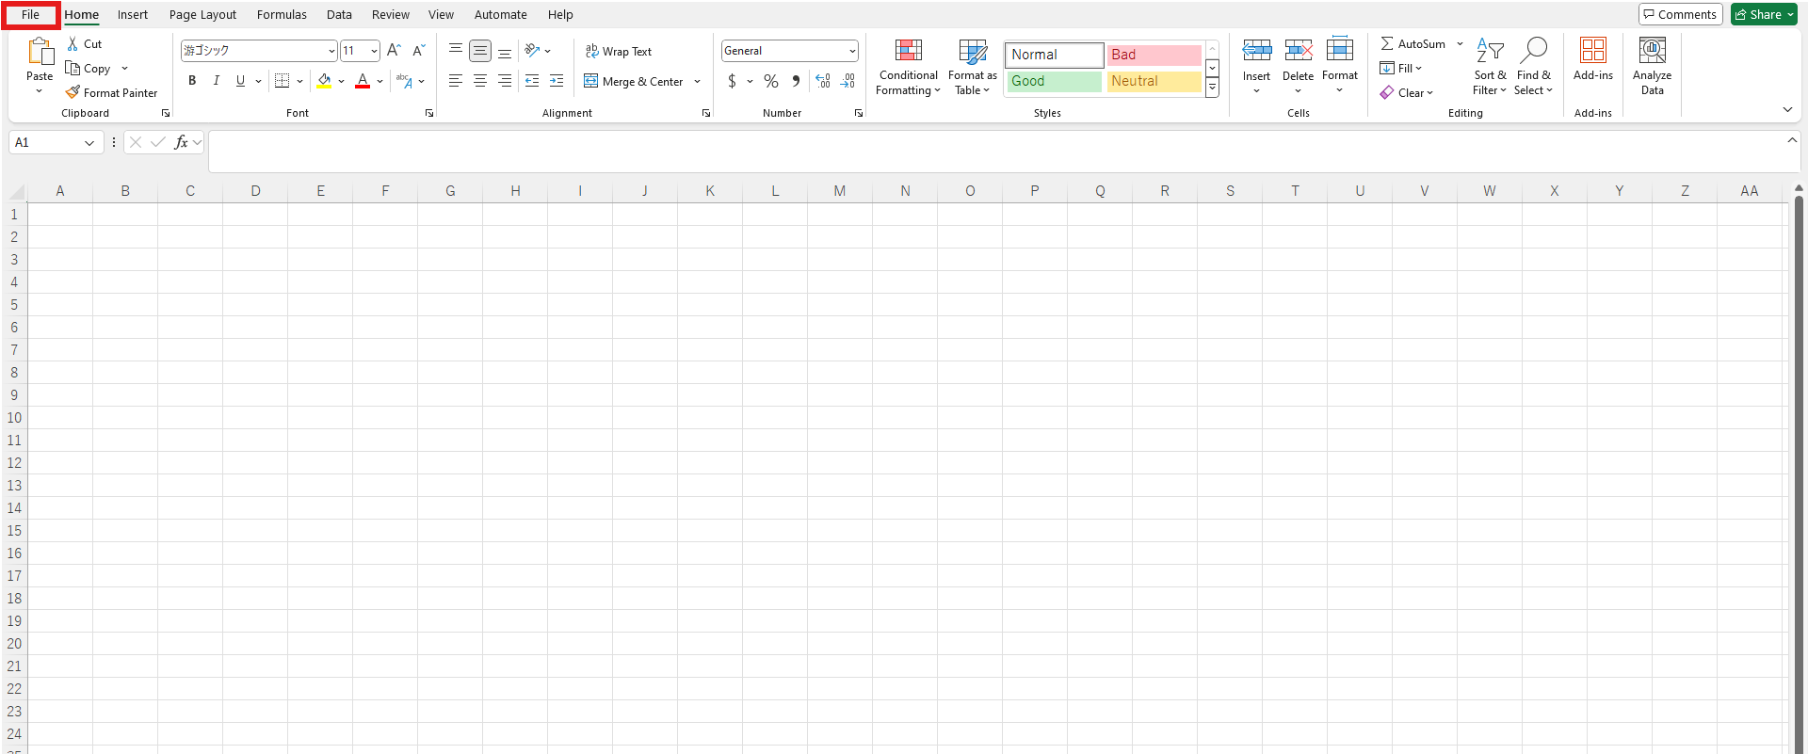Toggle Wrap Text on
This screenshot has height=754, width=1808.
[619, 51]
